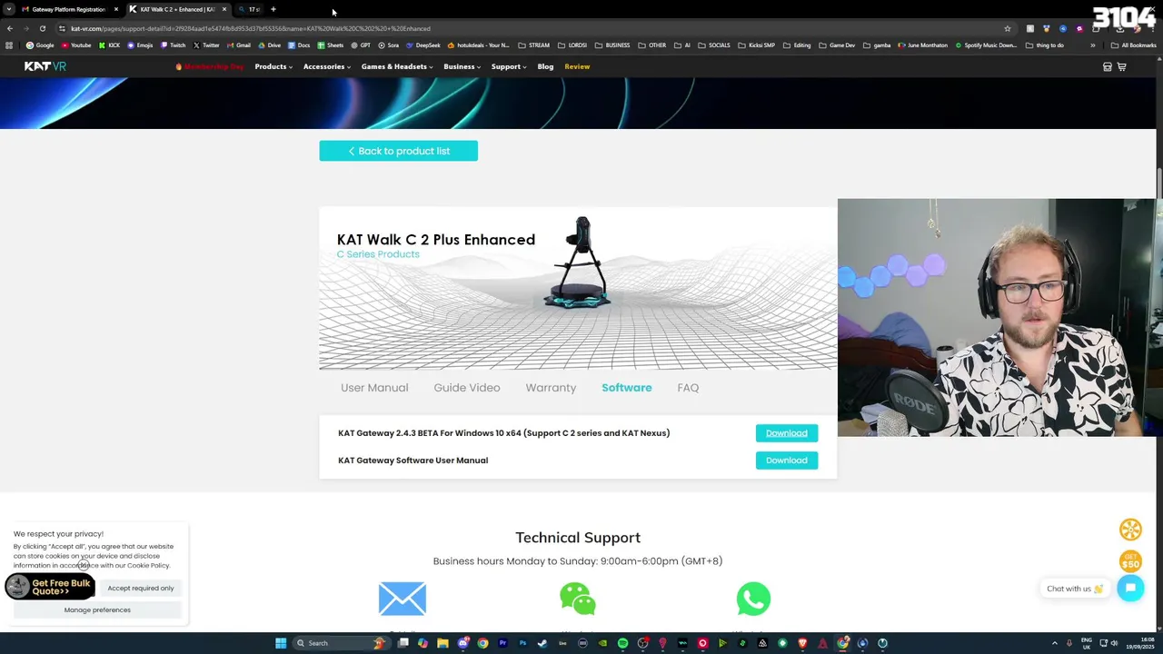This screenshot has height=654, width=1163.
Task: Click the C Series Products subtitle
Action: coord(378,254)
